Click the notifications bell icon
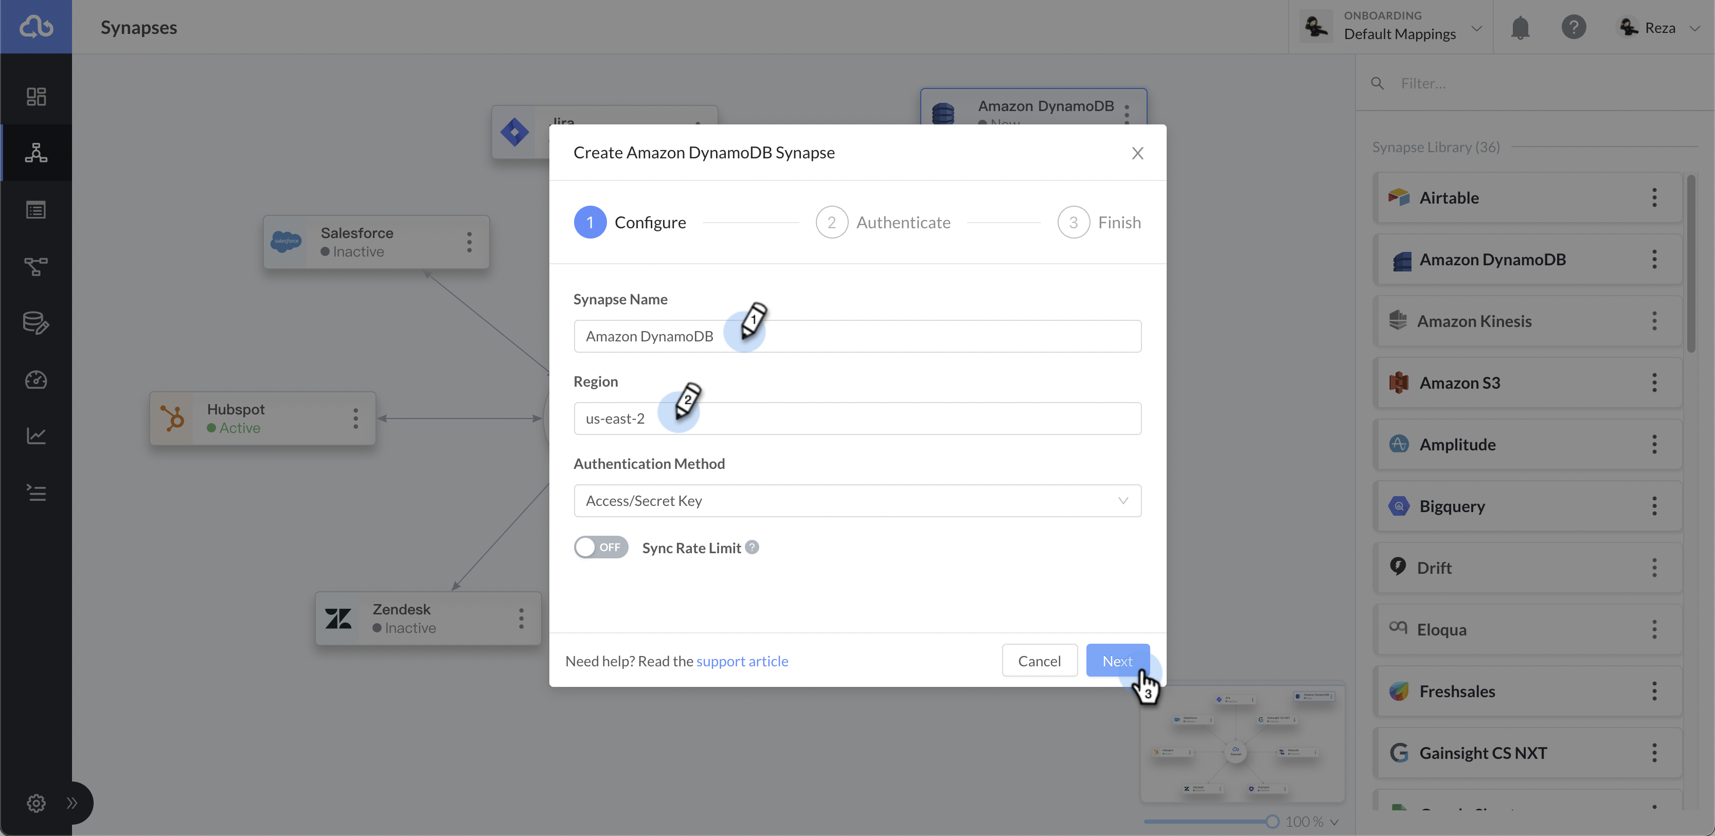 1520,28
